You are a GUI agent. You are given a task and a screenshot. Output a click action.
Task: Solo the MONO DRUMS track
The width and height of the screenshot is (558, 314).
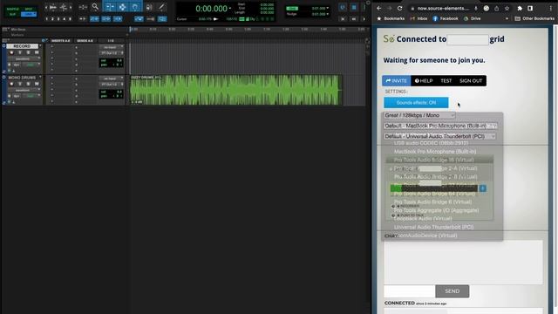(28, 84)
